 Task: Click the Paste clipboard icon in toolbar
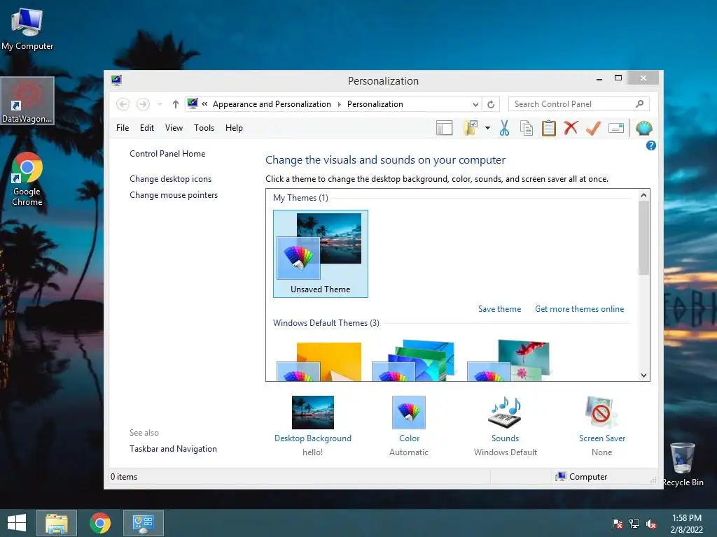pyautogui.click(x=549, y=129)
